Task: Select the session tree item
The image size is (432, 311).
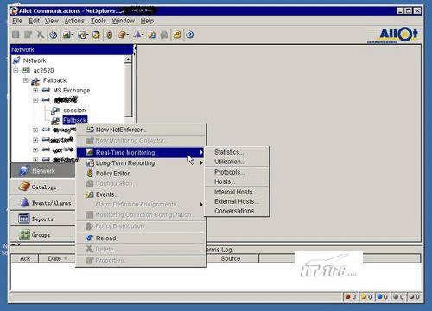Action: [74, 111]
